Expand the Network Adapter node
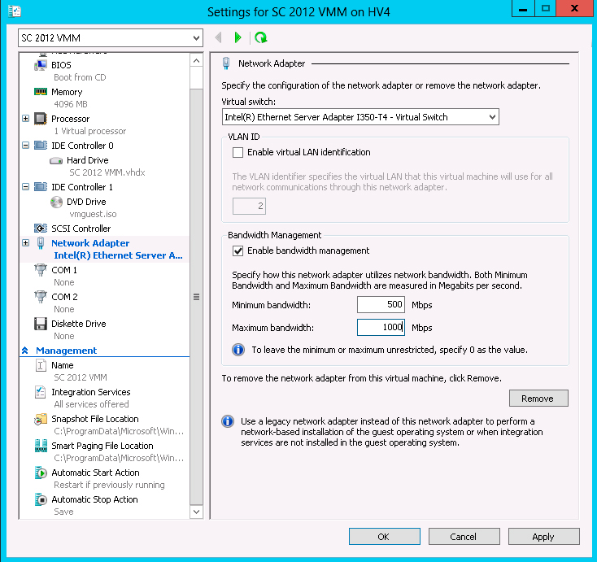Screen dimensions: 597x562 point(25,242)
